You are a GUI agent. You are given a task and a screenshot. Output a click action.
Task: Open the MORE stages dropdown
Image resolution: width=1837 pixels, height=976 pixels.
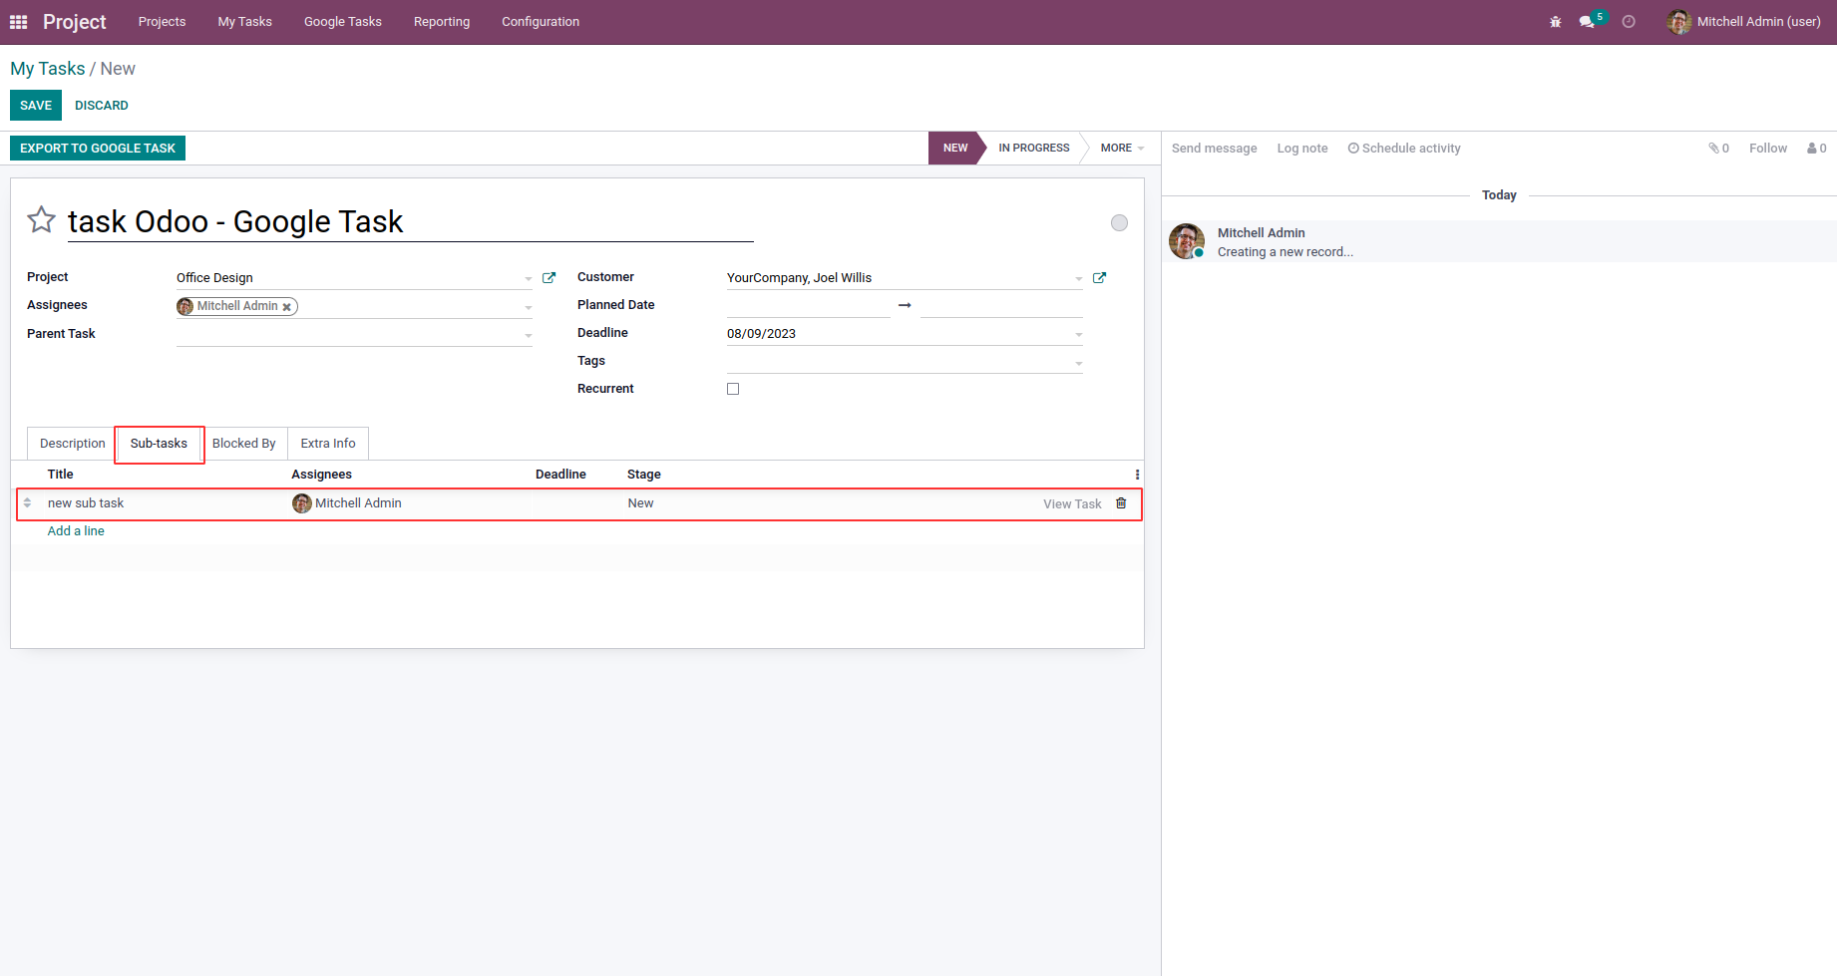[x=1122, y=148]
